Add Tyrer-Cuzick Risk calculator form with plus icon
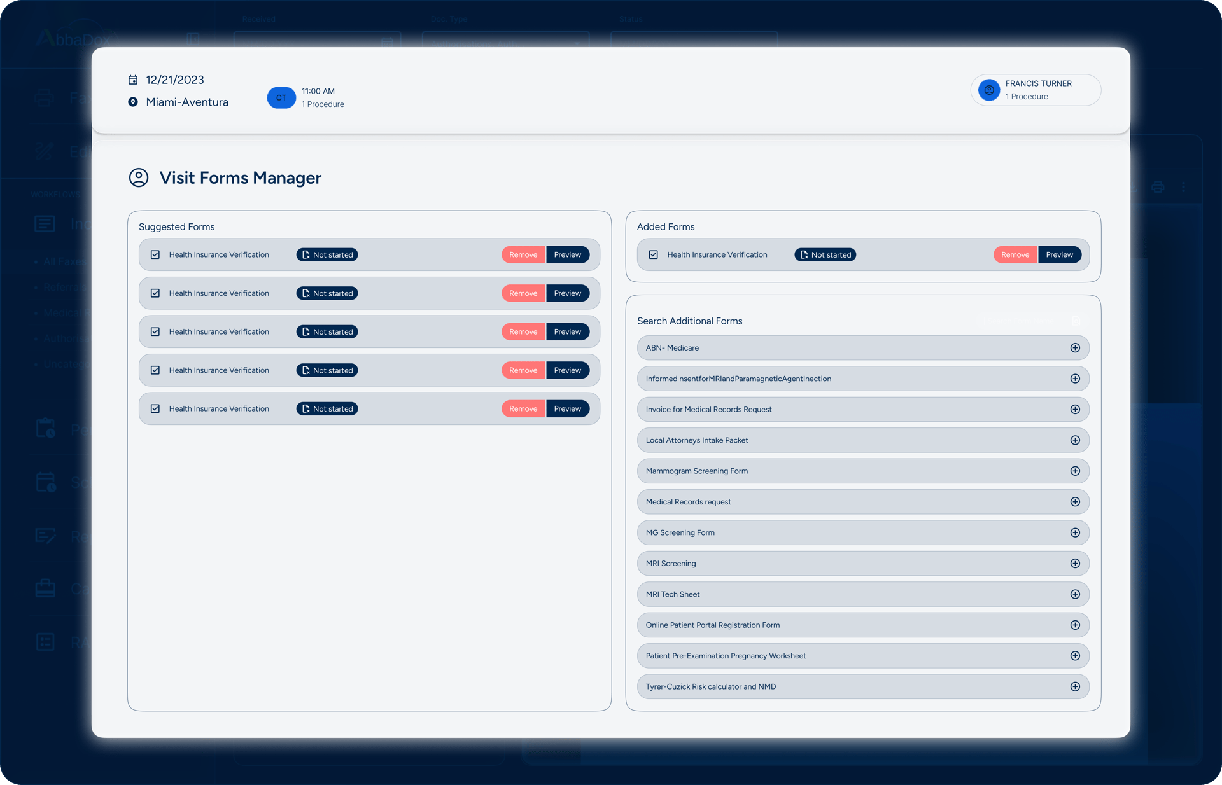This screenshot has height=785, width=1222. point(1075,687)
